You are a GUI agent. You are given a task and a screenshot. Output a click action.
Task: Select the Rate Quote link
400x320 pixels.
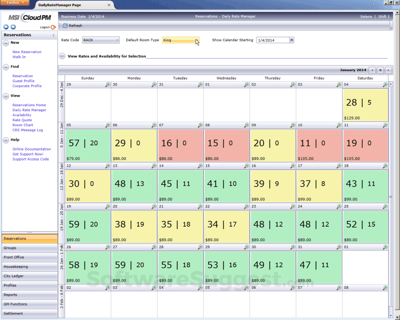[x=22, y=120]
